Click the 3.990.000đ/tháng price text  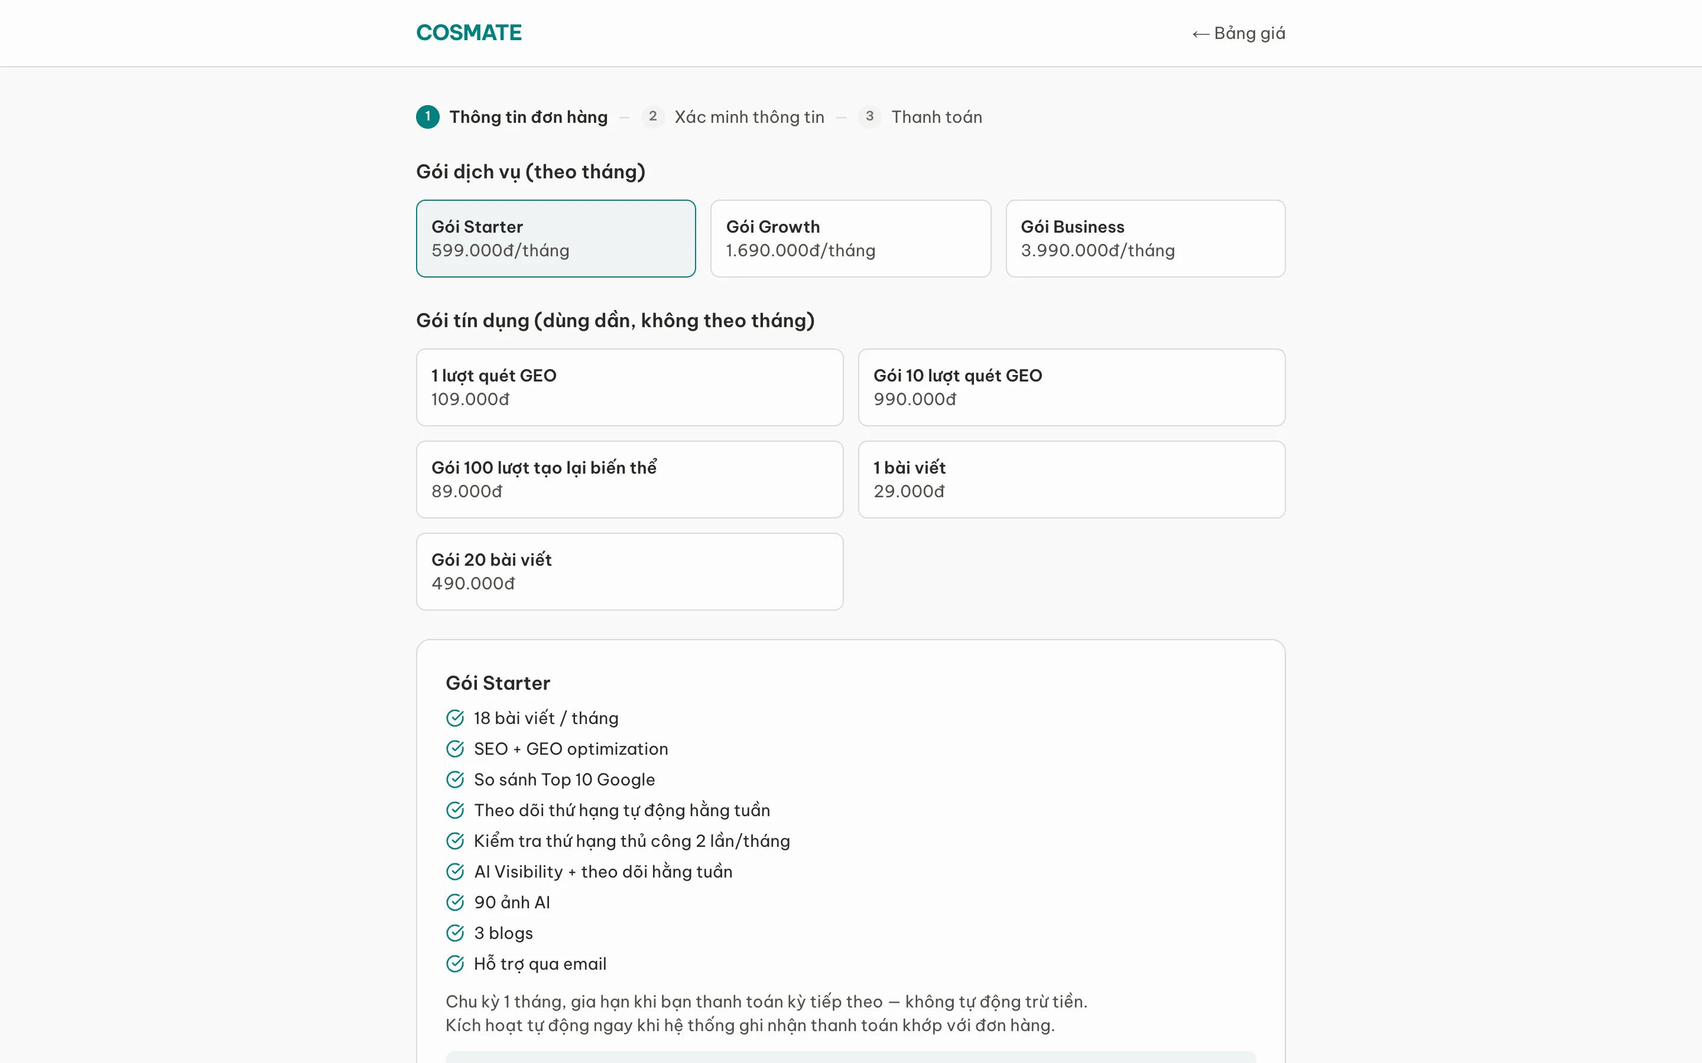pyautogui.click(x=1098, y=251)
